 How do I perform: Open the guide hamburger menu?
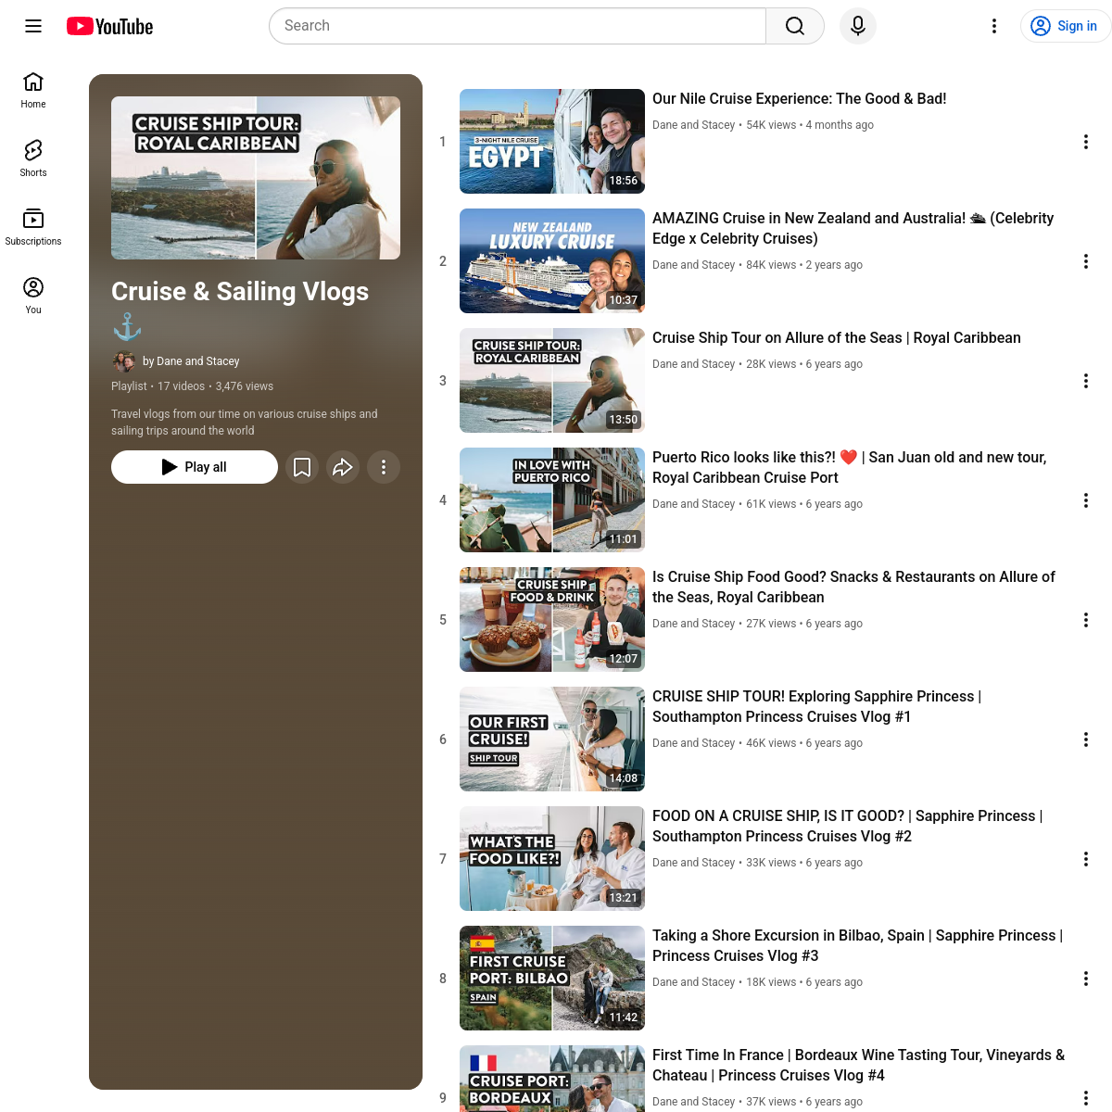(x=33, y=26)
